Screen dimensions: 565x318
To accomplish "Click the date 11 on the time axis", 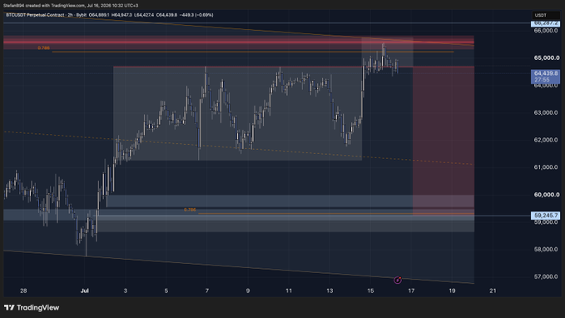I will click(289, 291).
